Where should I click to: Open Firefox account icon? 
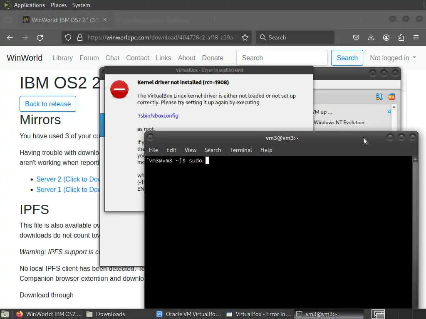pos(386,37)
